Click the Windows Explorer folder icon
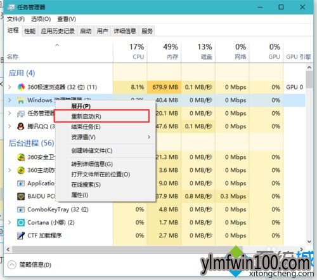This screenshot has height=280, width=317. coord(20,100)
